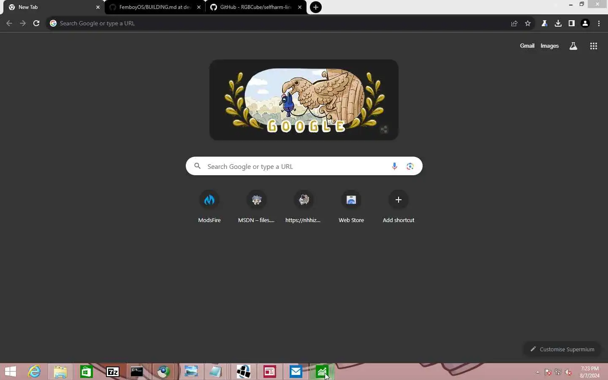Image resolution: width=608 pixels, height=380 pixels.
Task: Open the taskbar clock 7:23 PM
Action: click(x=590, y=372)
